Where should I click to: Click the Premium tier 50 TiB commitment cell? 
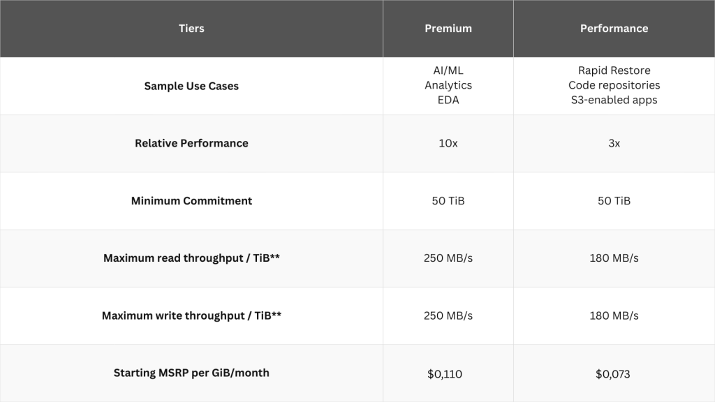click(x=448, y=201)
